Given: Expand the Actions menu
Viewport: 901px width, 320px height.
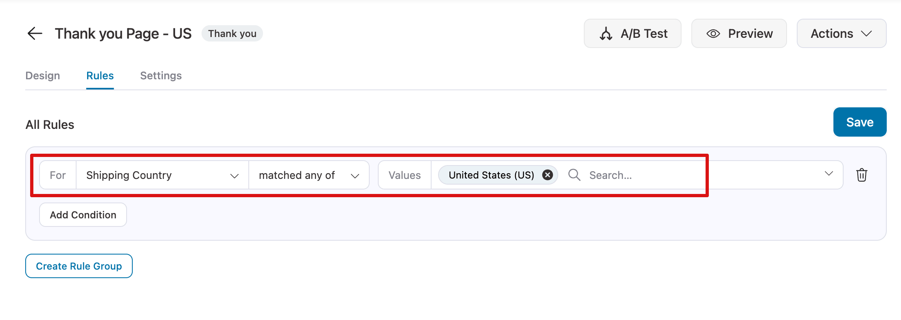Looking at the screenshot, I should coord(841,34).
